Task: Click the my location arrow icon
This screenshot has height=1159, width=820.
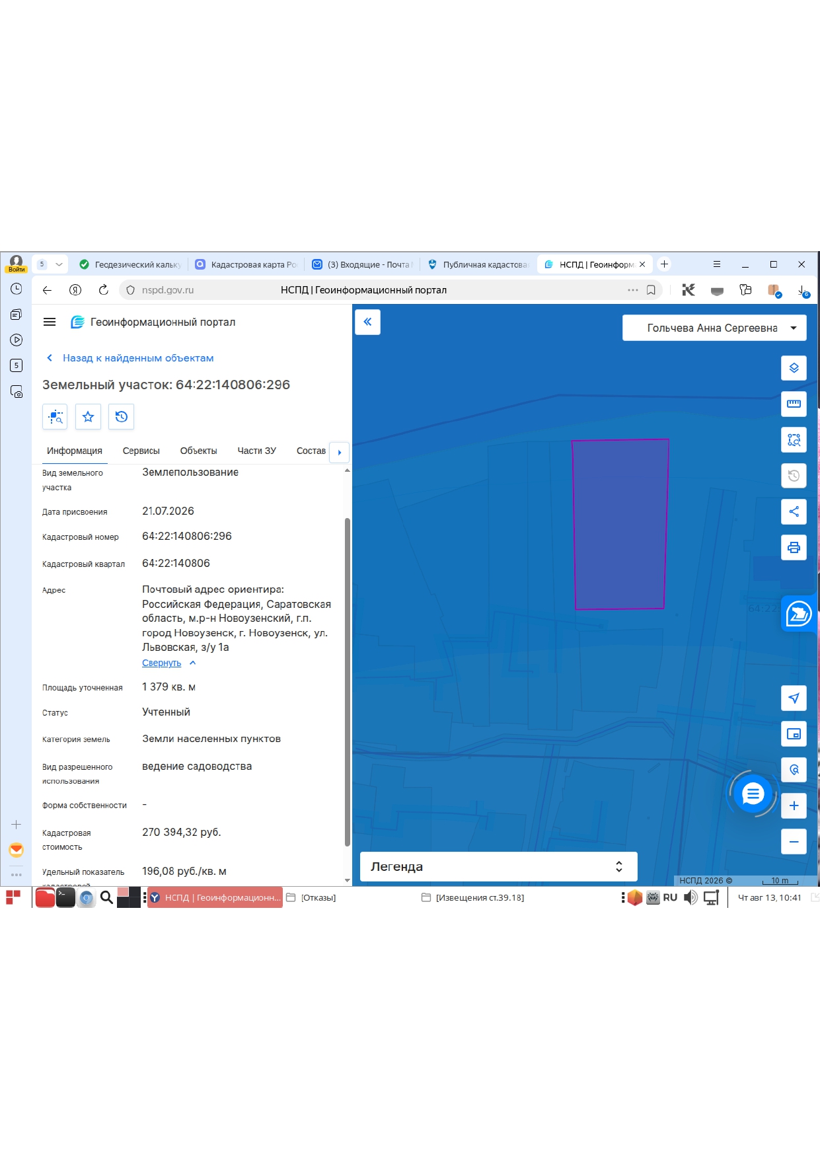Action: [x=794, y=698]
